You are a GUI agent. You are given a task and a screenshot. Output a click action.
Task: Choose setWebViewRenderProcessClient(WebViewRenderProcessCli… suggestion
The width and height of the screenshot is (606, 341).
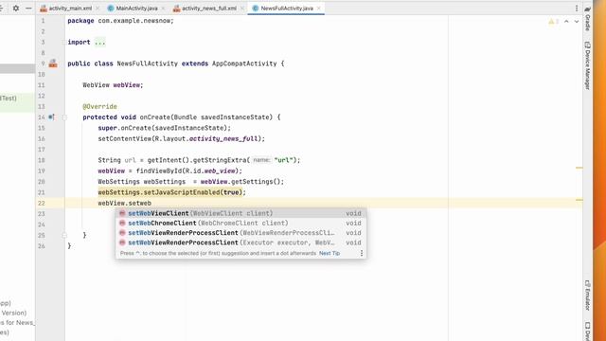pos(241,233)
